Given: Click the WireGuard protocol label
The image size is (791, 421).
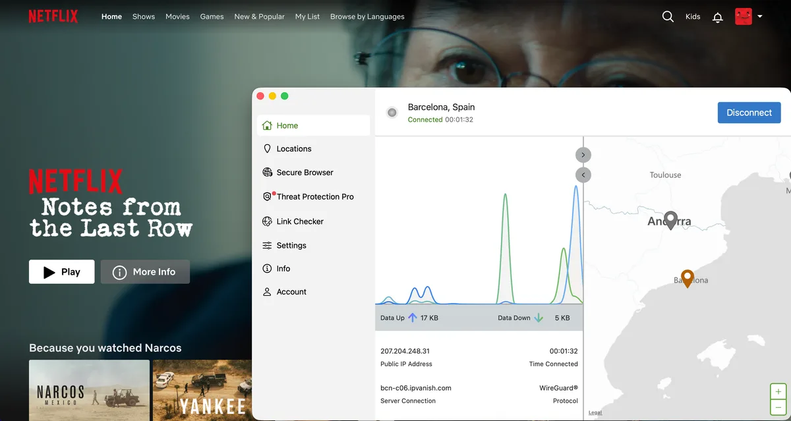Looking at the screenshot, I should coord(558,388).
